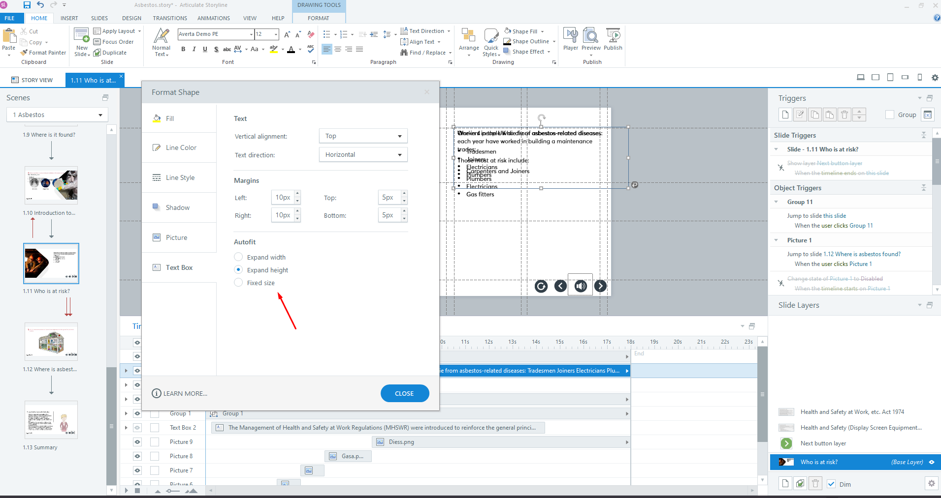
Task: Switch to the ANIMATIONS tab
Action: pos(214,18)
